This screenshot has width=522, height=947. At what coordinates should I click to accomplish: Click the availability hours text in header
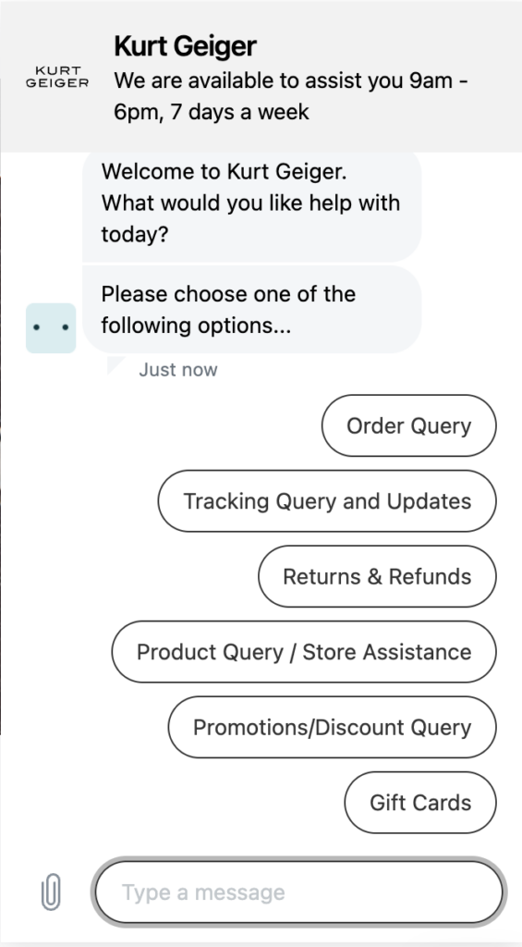click(291, 95)
